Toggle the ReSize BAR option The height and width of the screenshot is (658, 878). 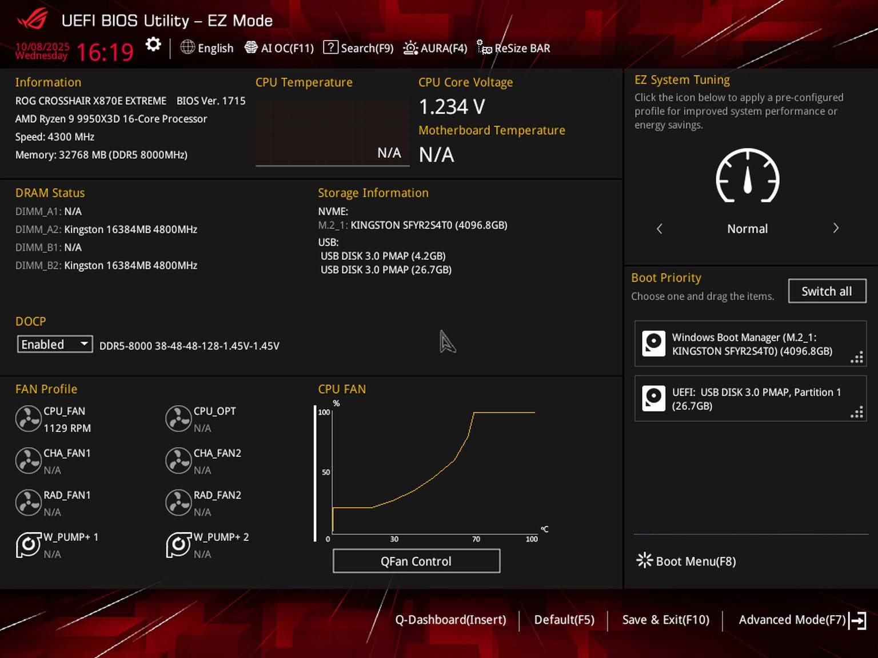[514, 48]
